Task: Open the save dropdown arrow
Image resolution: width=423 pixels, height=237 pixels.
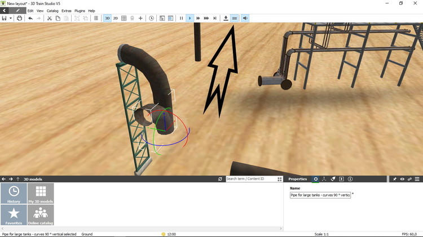Action: click(x=11, y=19)
